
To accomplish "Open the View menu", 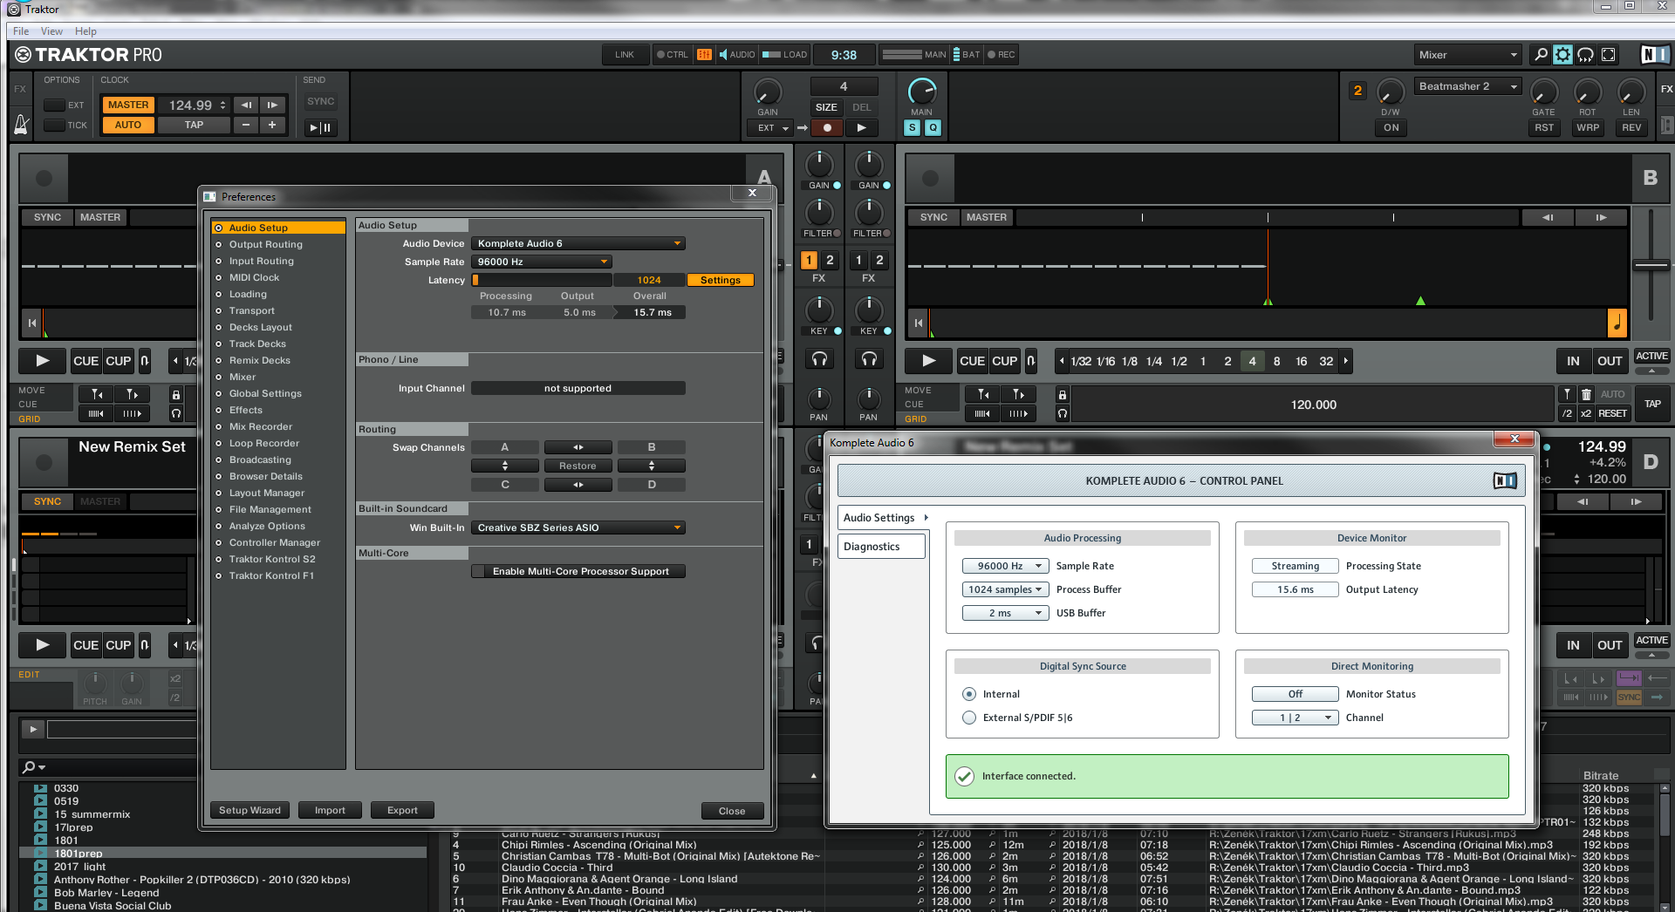I will pyautogui.click(x=52, y=31).
